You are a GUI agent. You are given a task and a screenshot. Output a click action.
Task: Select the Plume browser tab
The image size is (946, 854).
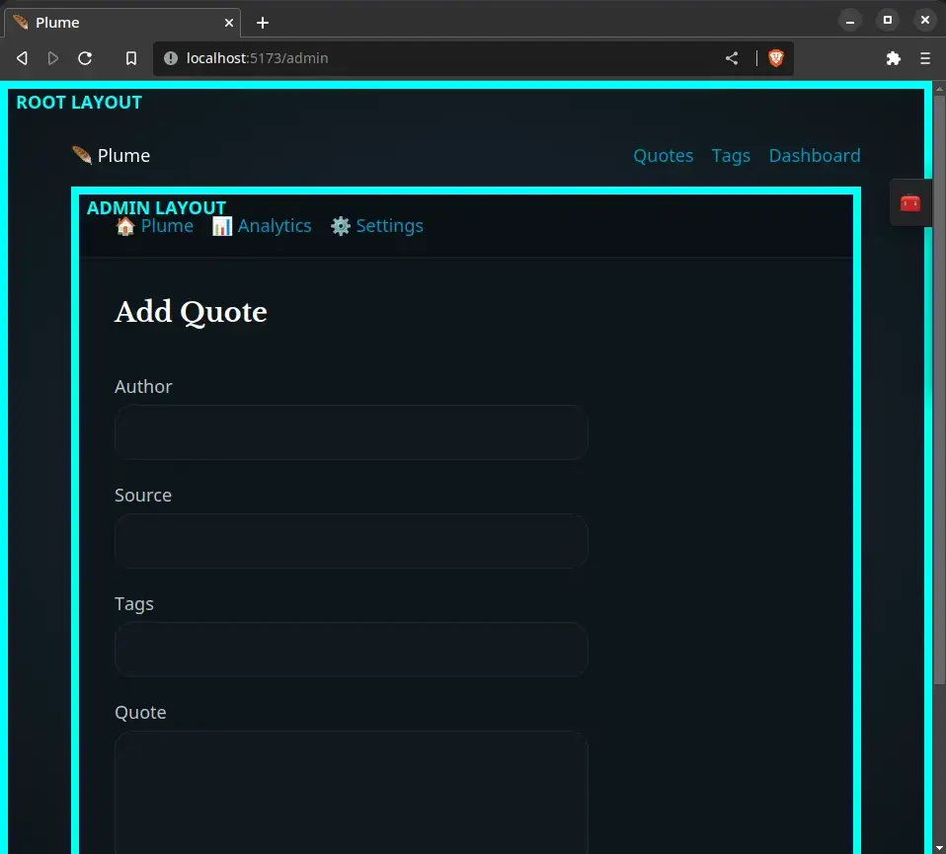pos(122,23)
